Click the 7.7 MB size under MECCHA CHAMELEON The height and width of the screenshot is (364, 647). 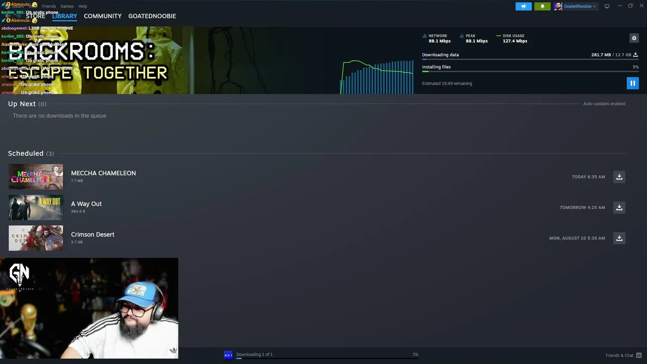click(77, 180)
